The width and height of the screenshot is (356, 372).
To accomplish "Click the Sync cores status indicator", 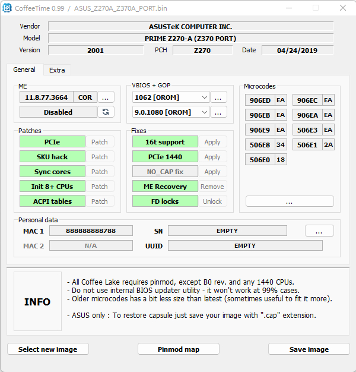I will tap(52, 171).
